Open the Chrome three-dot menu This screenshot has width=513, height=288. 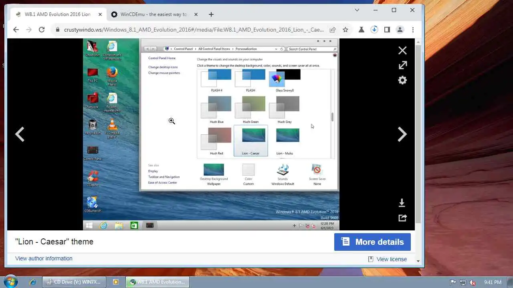413,30
